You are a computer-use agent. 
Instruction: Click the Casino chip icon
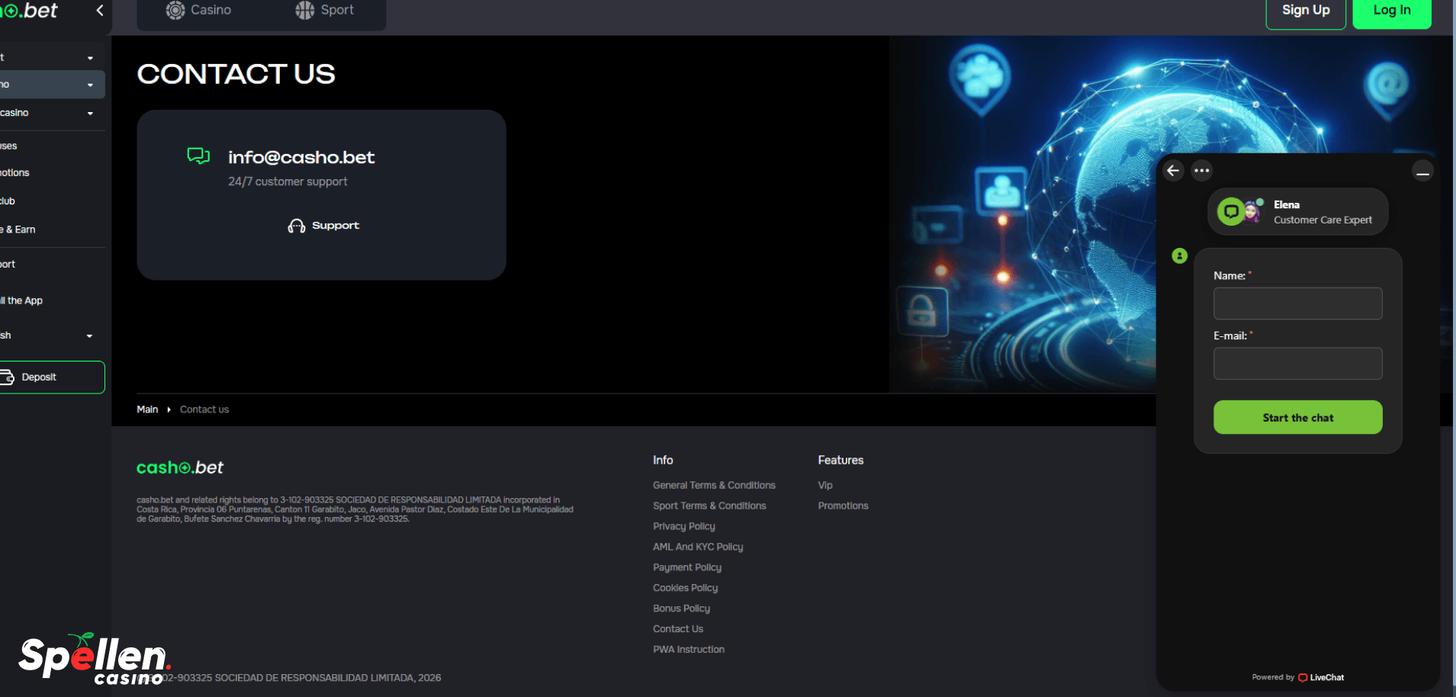coord(175,11)
